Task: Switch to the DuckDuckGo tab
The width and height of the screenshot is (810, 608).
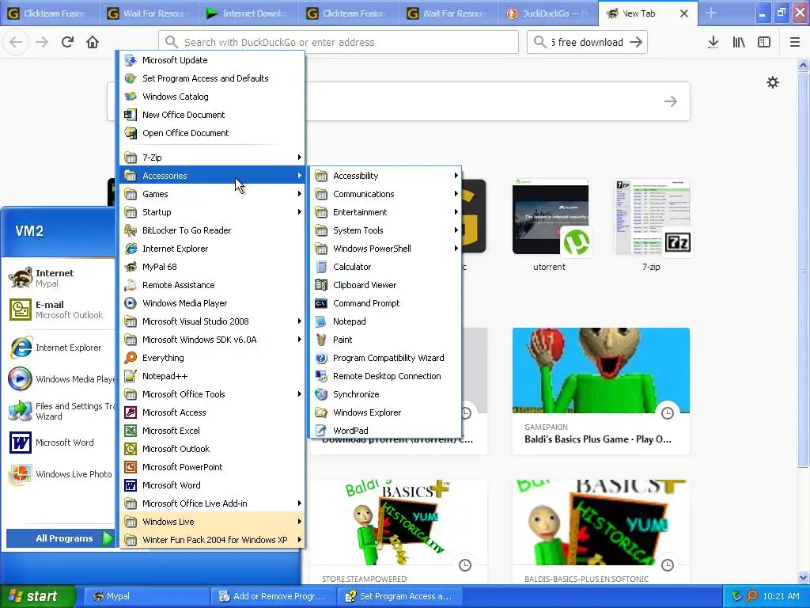Action: point(548,13)
